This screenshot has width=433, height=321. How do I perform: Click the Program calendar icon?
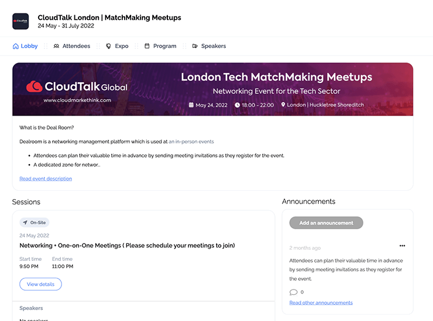pos(147,46)
